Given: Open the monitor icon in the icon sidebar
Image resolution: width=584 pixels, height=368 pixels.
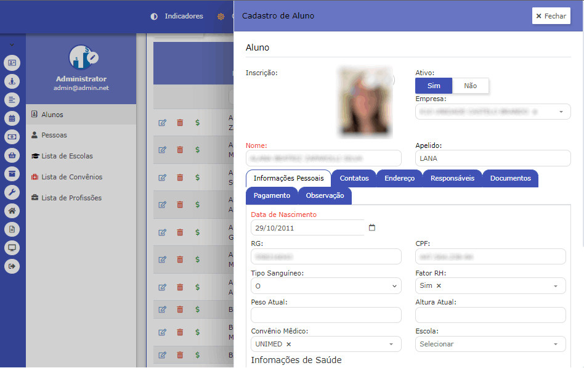Looking at the screenshot, I should (12, 247).
